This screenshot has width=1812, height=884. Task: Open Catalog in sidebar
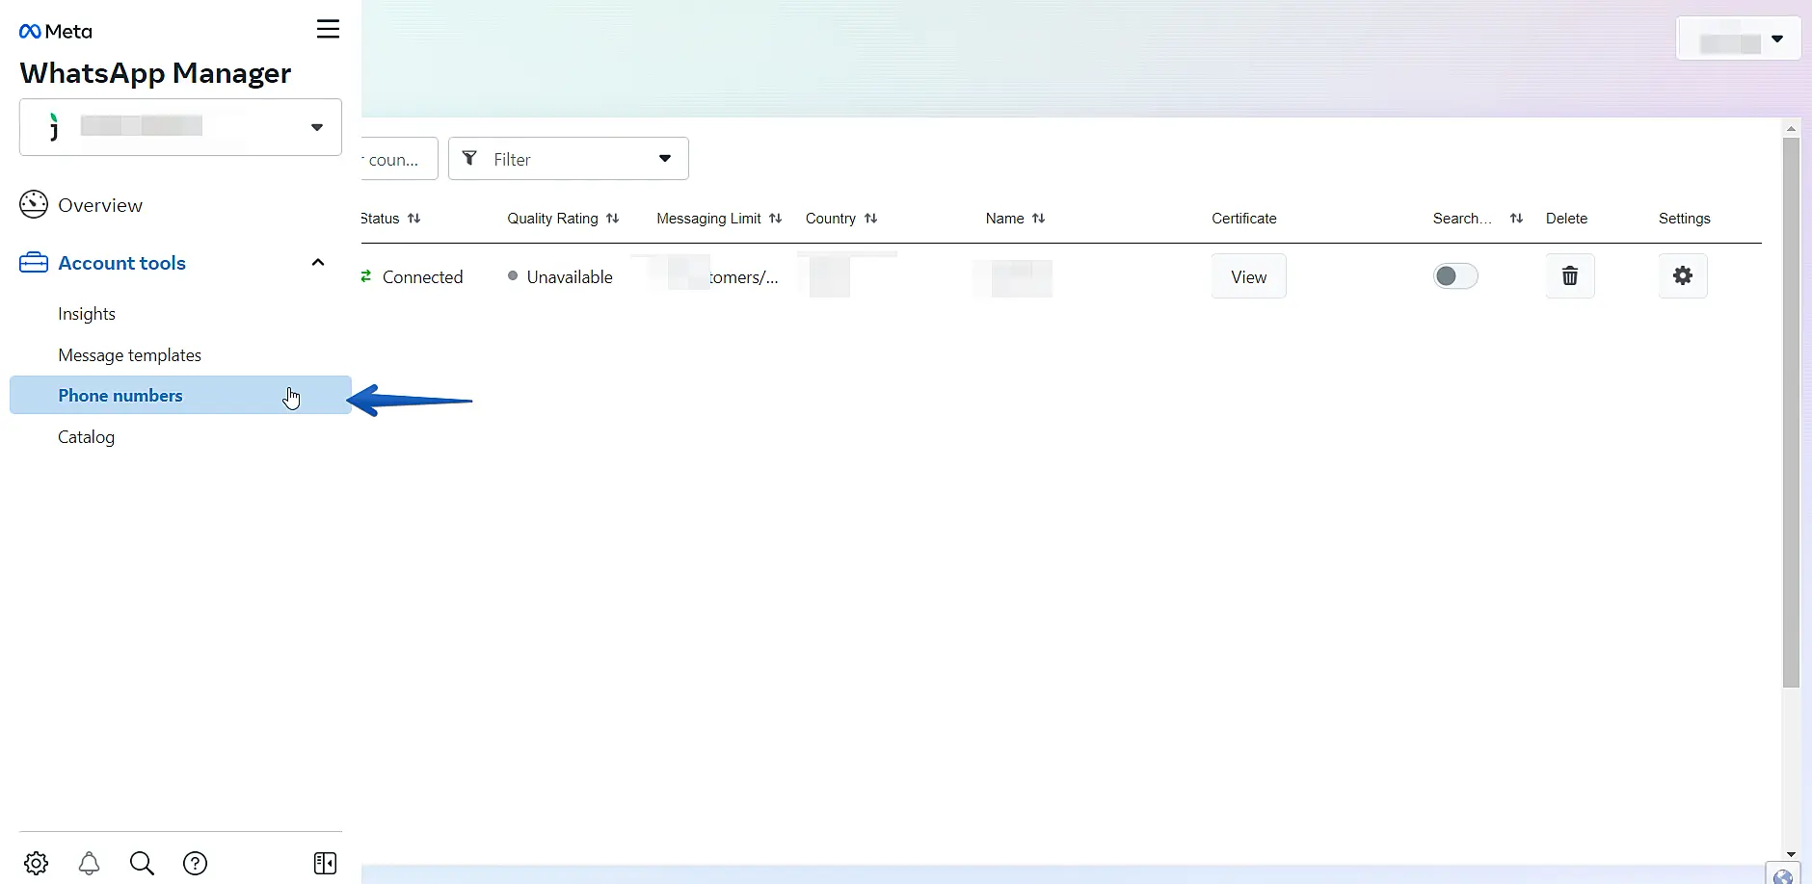pyautogui.click(x=86, y=437)
